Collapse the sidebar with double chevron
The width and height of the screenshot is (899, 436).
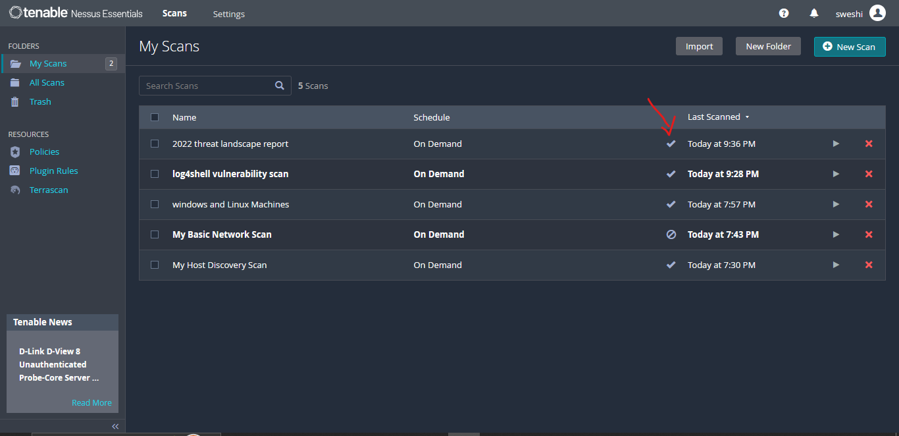pos(115,426)
